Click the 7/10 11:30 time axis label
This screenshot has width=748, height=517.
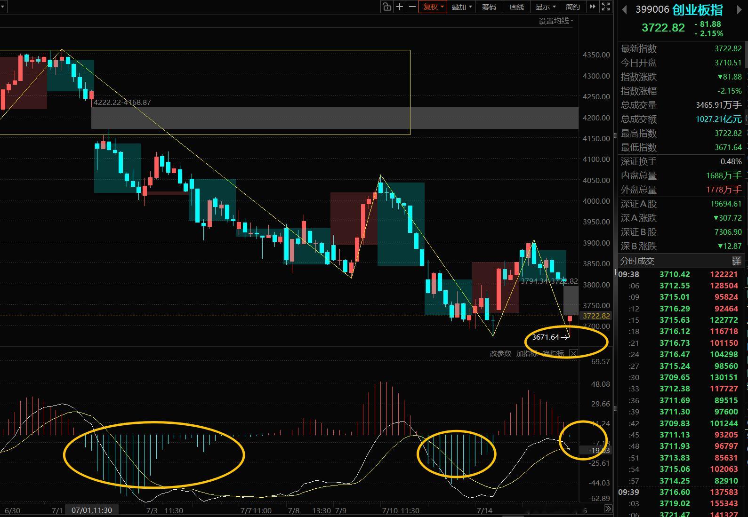tap(401, 510)
